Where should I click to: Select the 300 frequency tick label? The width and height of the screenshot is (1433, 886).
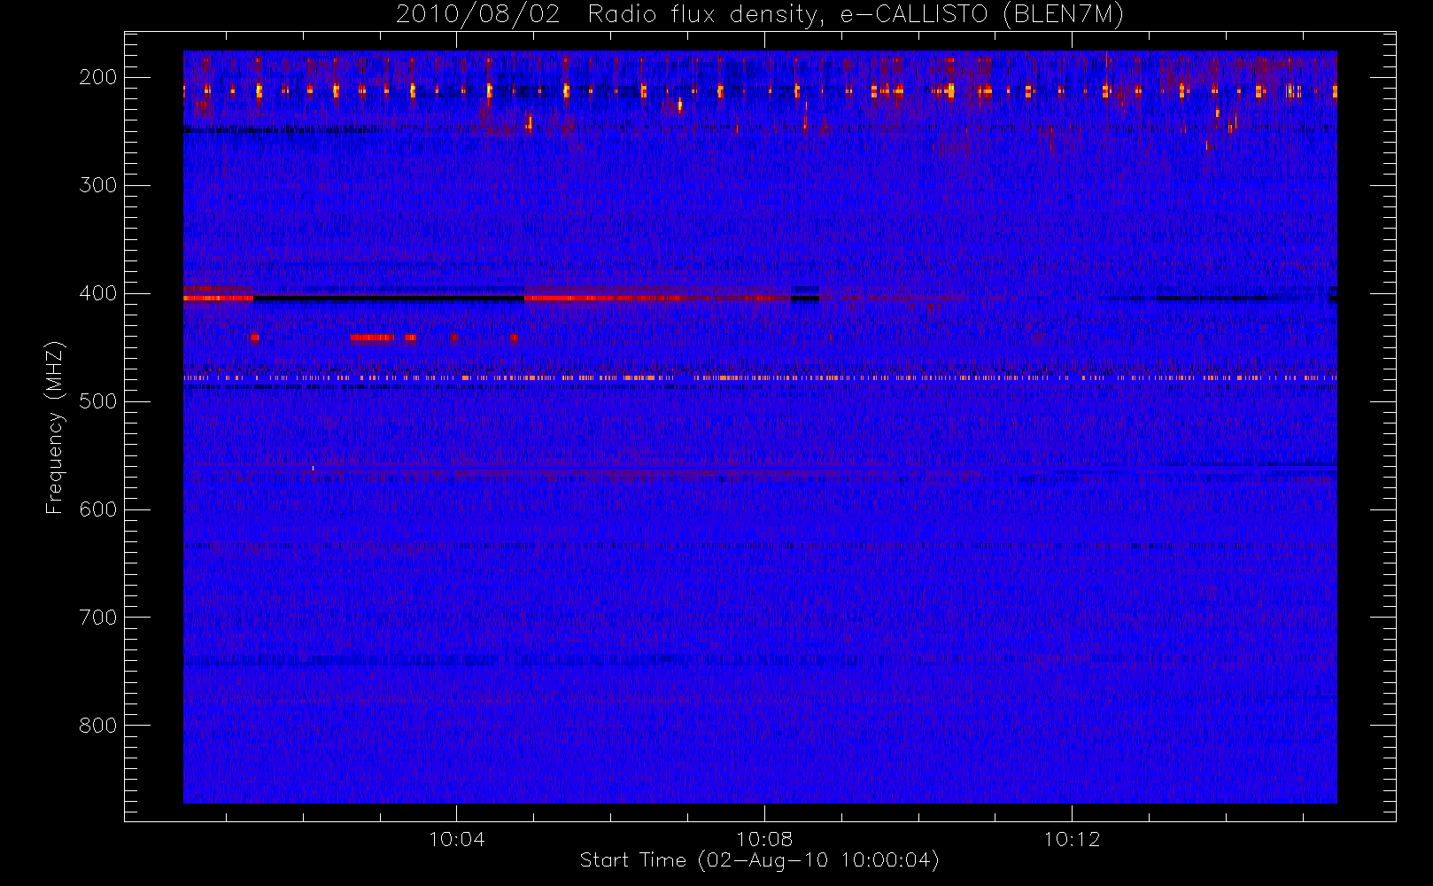tap(97, 185)
